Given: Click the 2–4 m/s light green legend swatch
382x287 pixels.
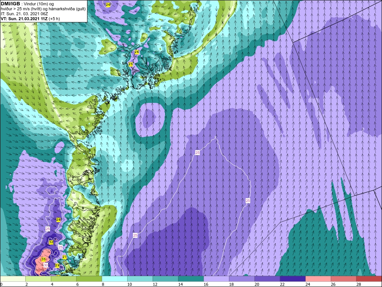Looking at the screenshot, I should [x=38, y=279].
